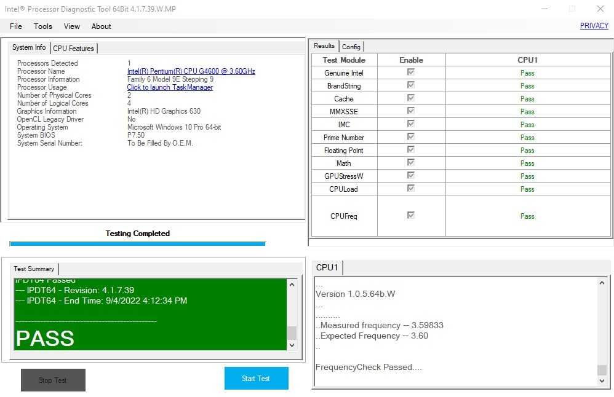Click CPU1 log scrollbar up arrow
The image size is (614, 397).
[602, 283]
